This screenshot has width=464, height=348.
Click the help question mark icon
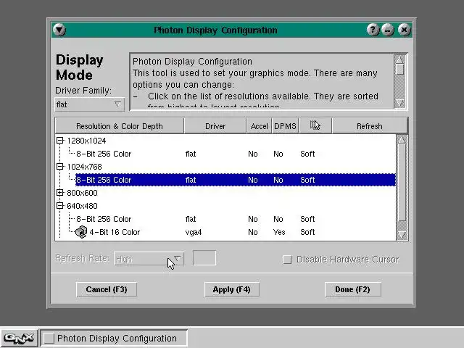click(373, 30)
